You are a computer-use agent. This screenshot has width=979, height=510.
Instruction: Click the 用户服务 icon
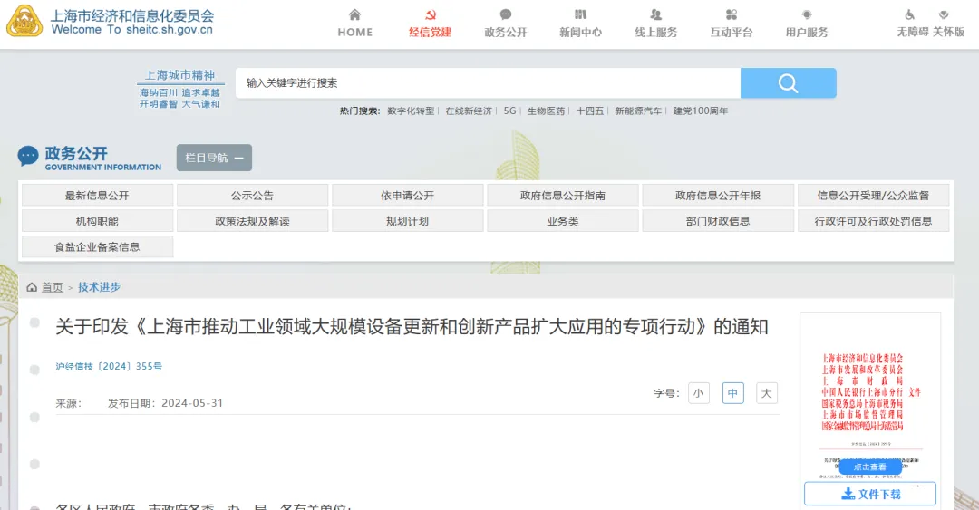[807, 14]
